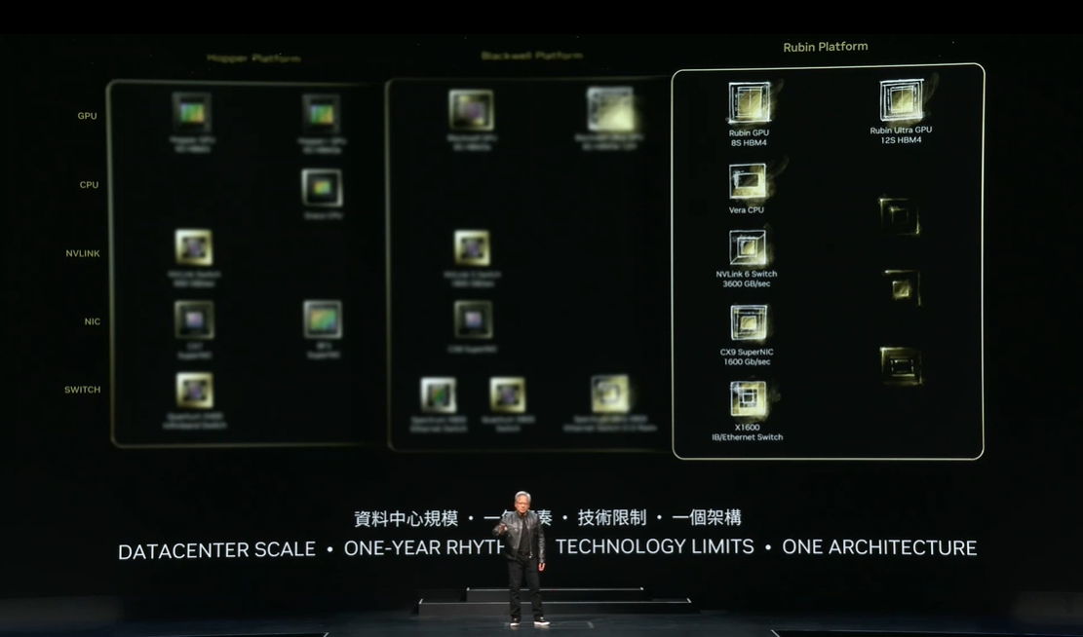Click the Grace CPU chip in Hopper Platform
The height and width of the screenshot is (637, 1083).
point(322,188)
